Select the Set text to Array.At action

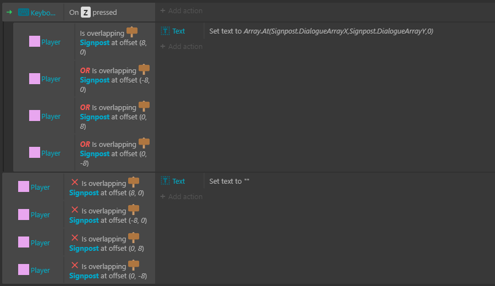[x=321, y=31]
